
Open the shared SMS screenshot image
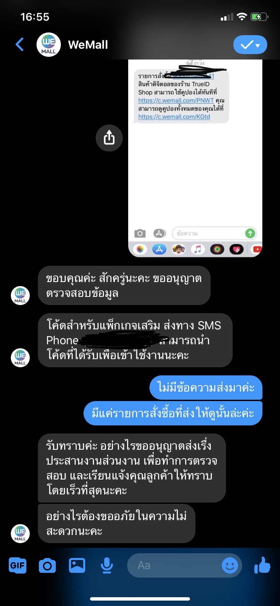tap(195, 158)
